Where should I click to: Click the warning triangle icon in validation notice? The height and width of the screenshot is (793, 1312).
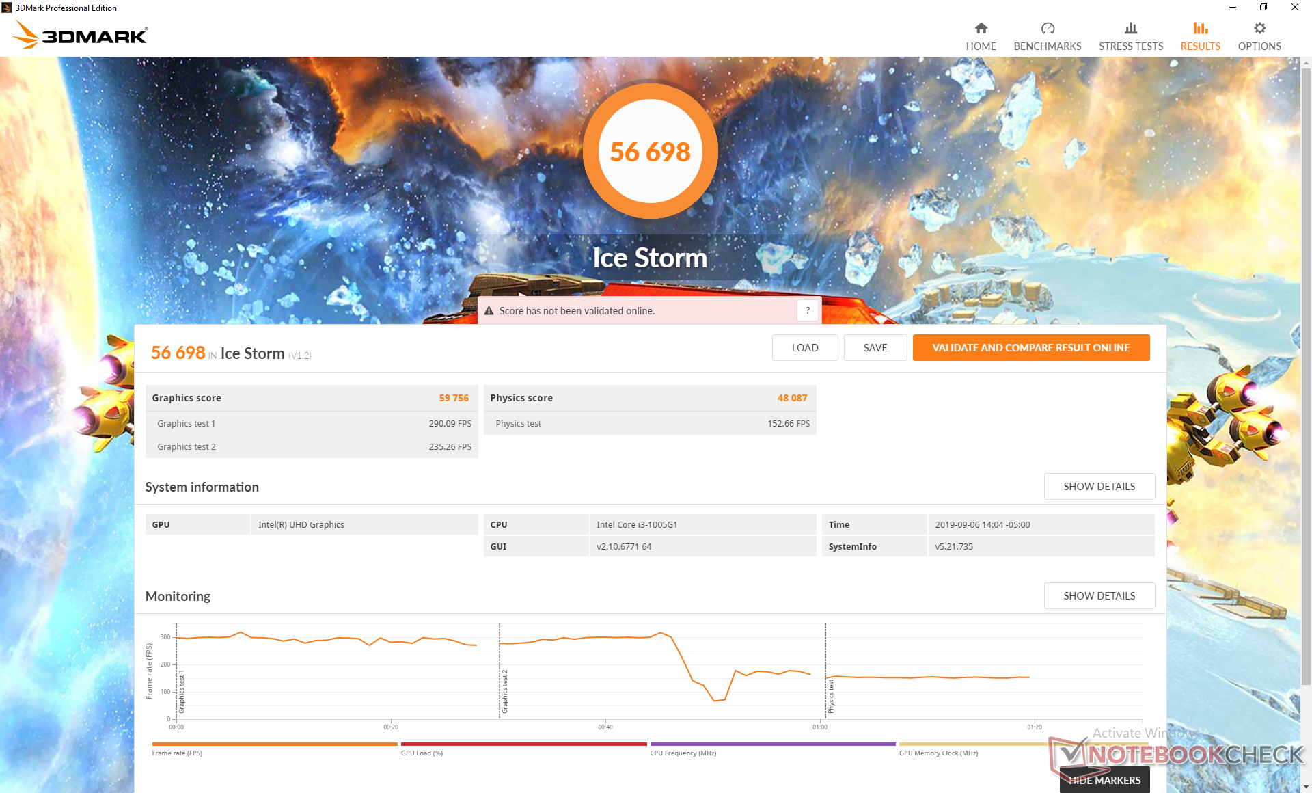[489, 311]
